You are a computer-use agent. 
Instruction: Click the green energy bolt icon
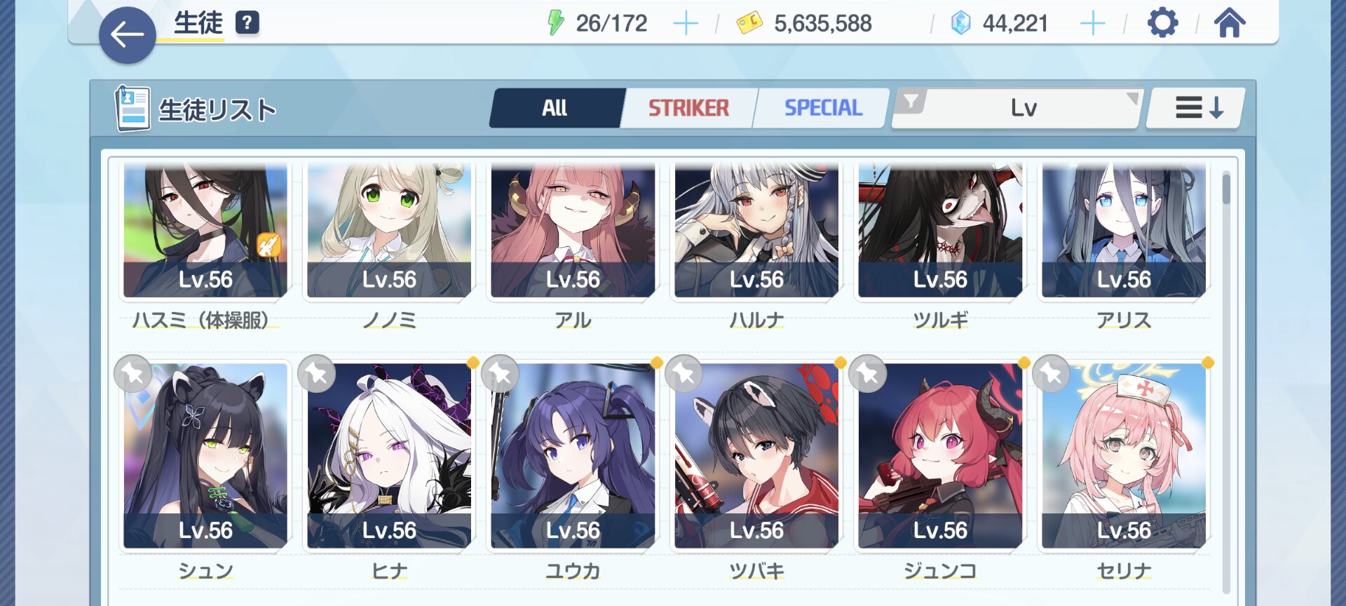[x=555, y=23]
